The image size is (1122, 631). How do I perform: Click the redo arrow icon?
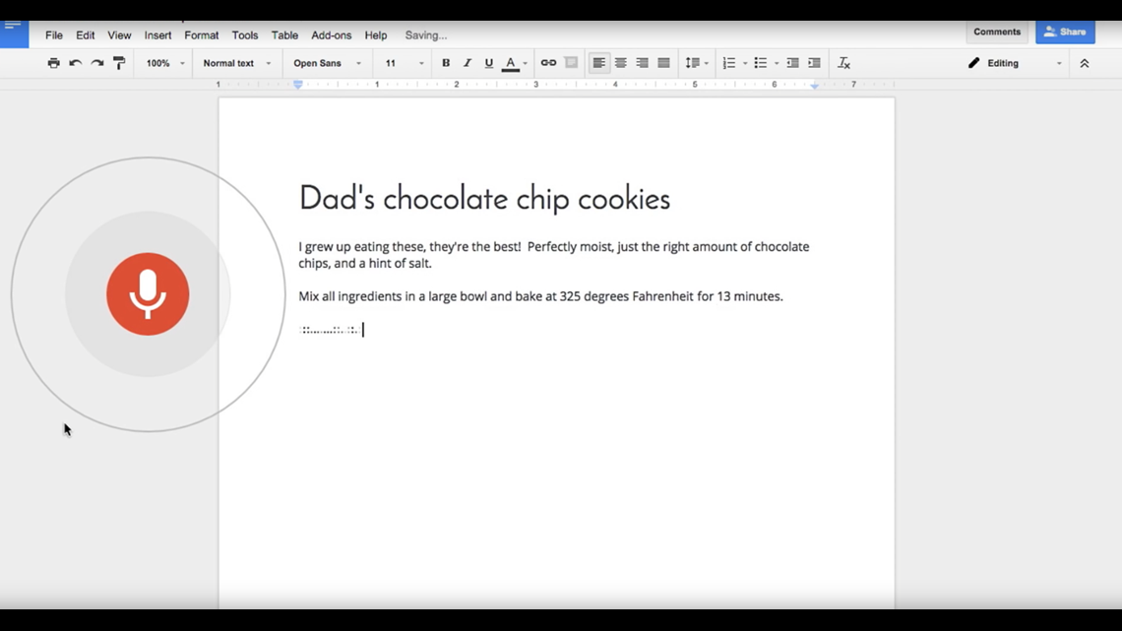pos(96,63)
